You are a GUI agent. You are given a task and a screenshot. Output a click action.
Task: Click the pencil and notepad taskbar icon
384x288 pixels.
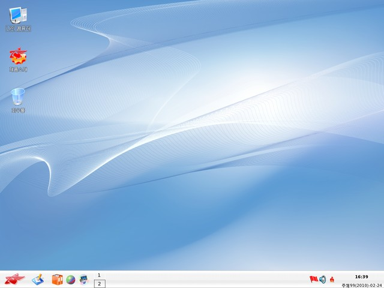38,280
